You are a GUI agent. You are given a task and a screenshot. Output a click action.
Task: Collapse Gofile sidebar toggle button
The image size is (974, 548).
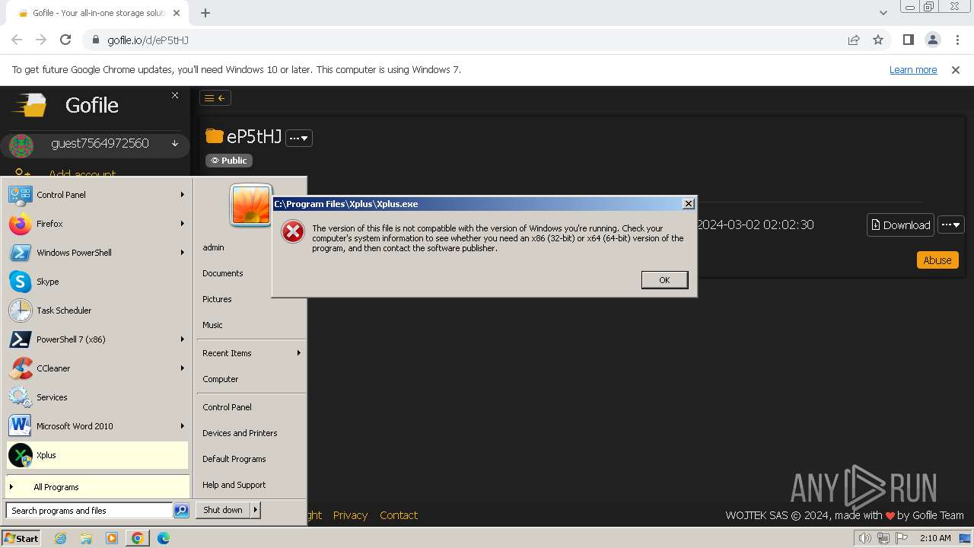[215, 98]
